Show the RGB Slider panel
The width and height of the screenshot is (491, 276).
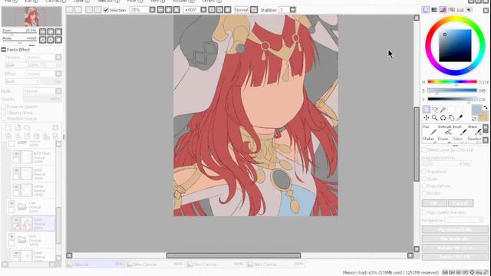pos(434,10)
